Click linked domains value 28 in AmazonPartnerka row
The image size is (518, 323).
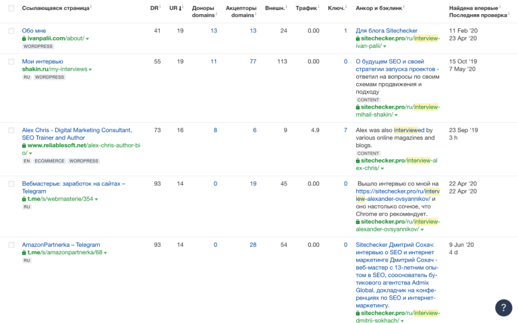pyautogui.click(x=253, y=245)
